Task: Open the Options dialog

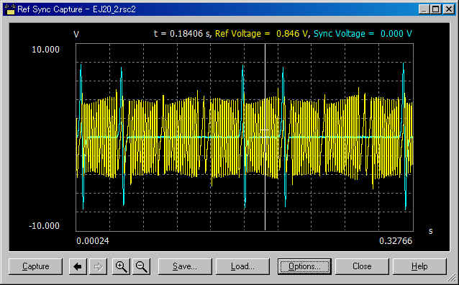Action: coord(304,266)
